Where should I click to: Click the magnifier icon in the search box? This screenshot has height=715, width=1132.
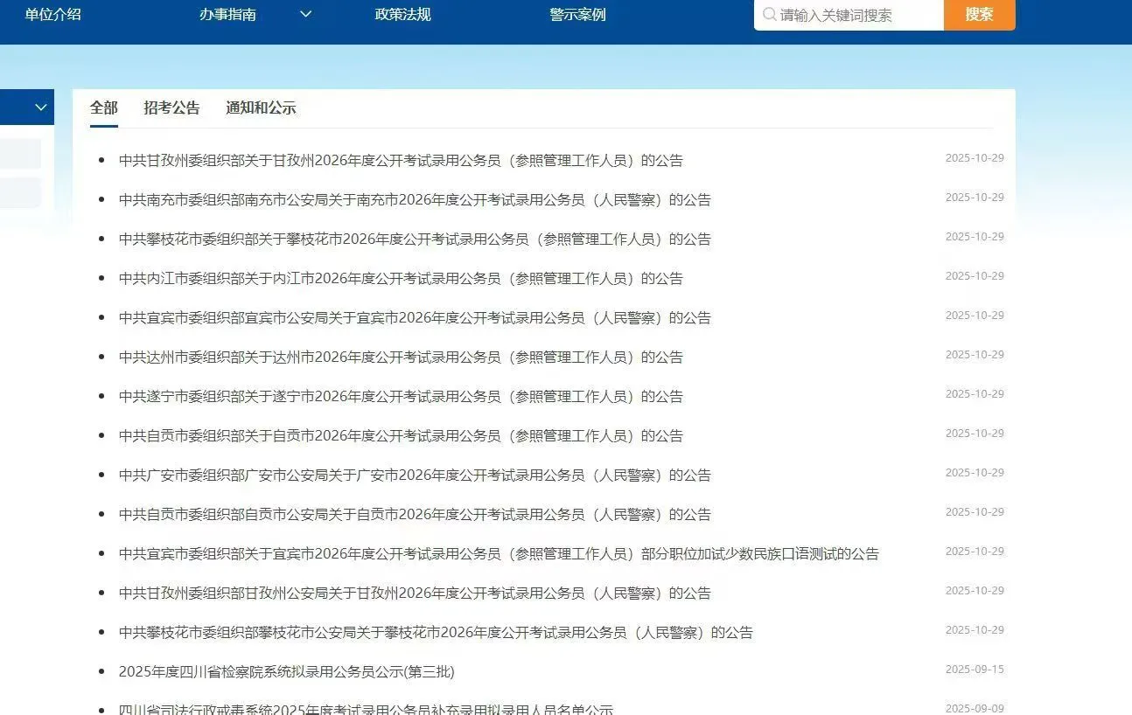tap(769, 15)
